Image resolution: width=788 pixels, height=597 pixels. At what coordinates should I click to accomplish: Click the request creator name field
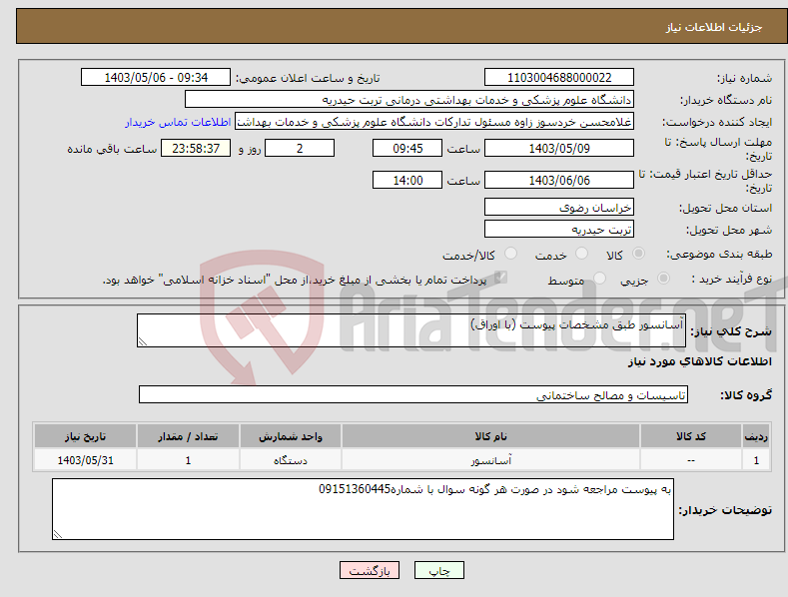pyautogui.click(x=434, y=122)
